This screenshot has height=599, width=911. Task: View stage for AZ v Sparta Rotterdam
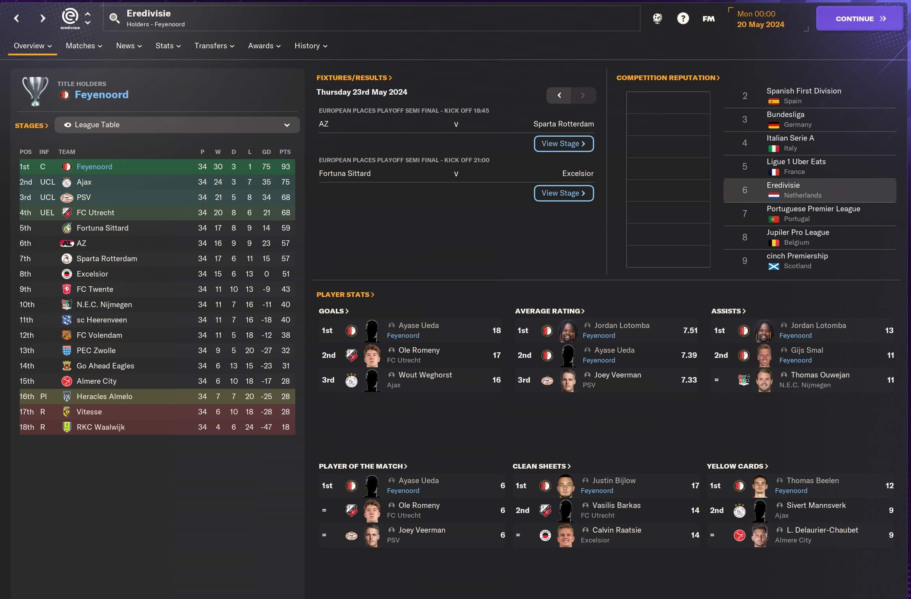(564, 144)
